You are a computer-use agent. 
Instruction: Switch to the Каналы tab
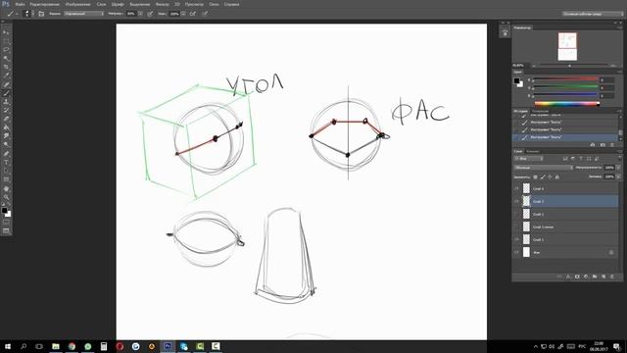tap(533, 151)
